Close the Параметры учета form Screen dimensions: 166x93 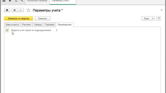tap(161, 10)
